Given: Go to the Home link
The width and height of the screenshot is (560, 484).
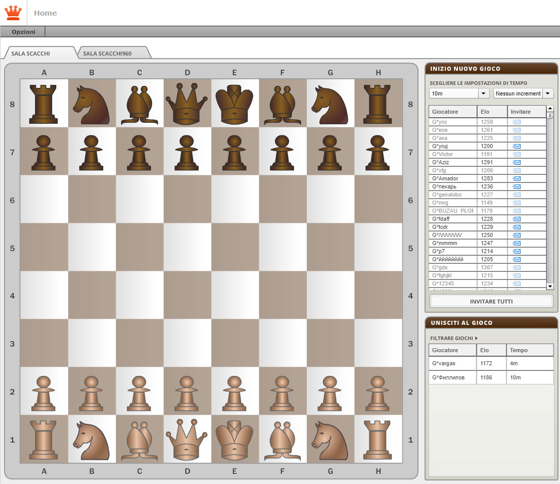Looking at the screenshot, I should (45, 13).
